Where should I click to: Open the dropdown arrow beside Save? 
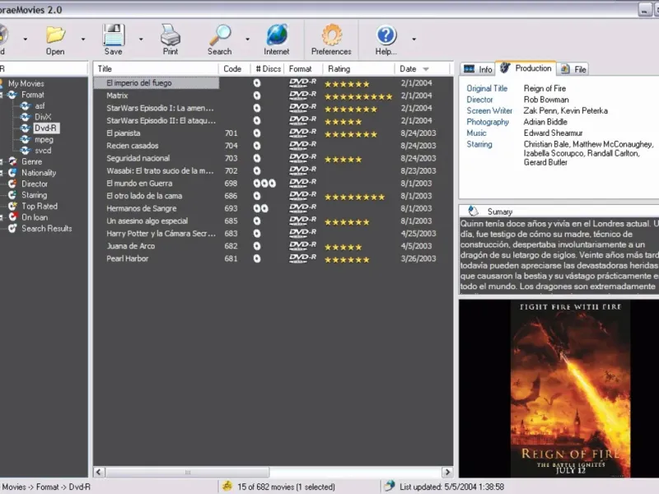tap(141, 39)
